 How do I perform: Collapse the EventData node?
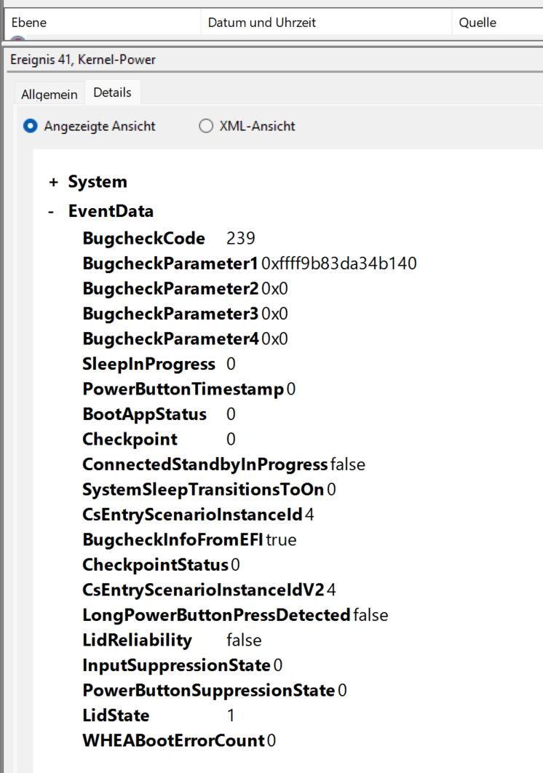pos(51,212)
